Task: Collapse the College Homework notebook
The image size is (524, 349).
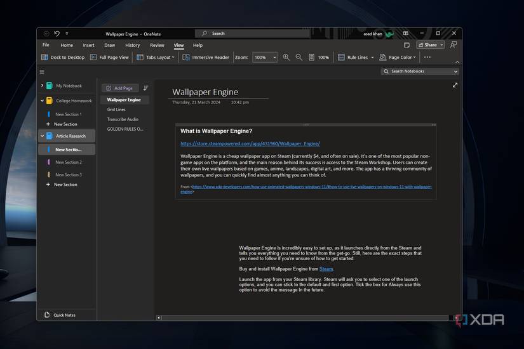Action: [42, 100]
